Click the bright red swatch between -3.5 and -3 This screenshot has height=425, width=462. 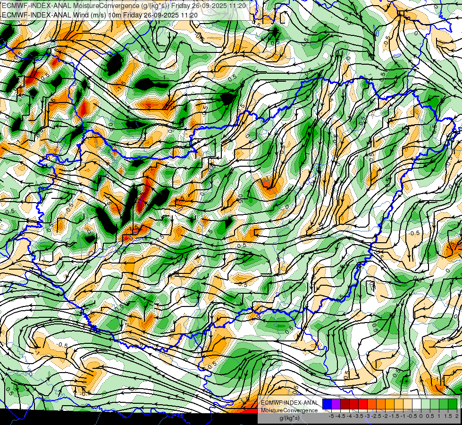(x=363, y=404)
